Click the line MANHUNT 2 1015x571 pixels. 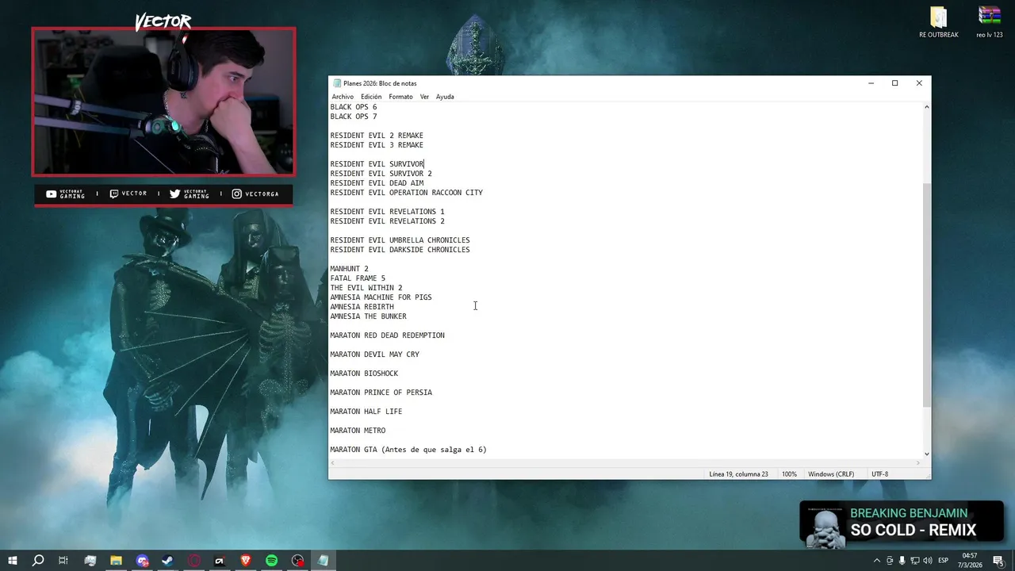click(350, 269)
